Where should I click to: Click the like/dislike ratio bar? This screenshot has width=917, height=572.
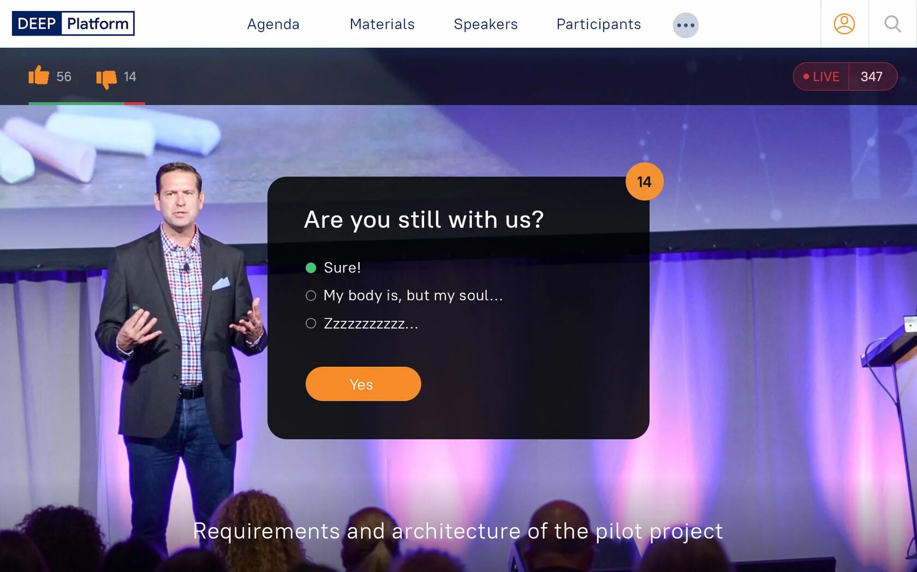(x=87, y=103)
